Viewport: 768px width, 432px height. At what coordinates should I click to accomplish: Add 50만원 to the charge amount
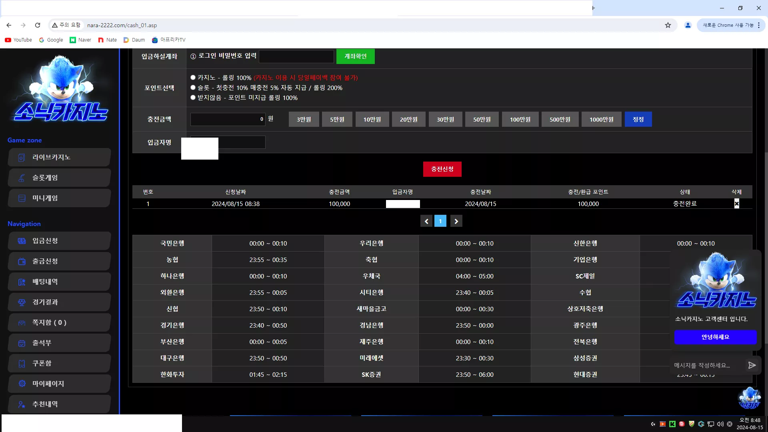[482, 120]
